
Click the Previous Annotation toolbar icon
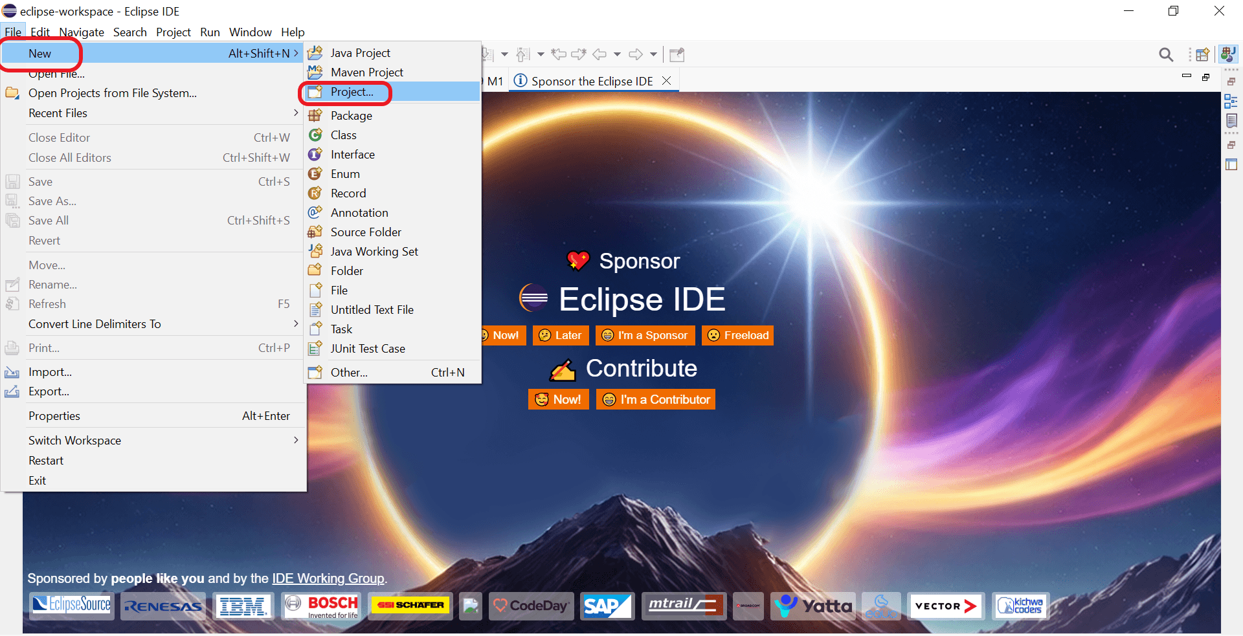pos(523,55)
